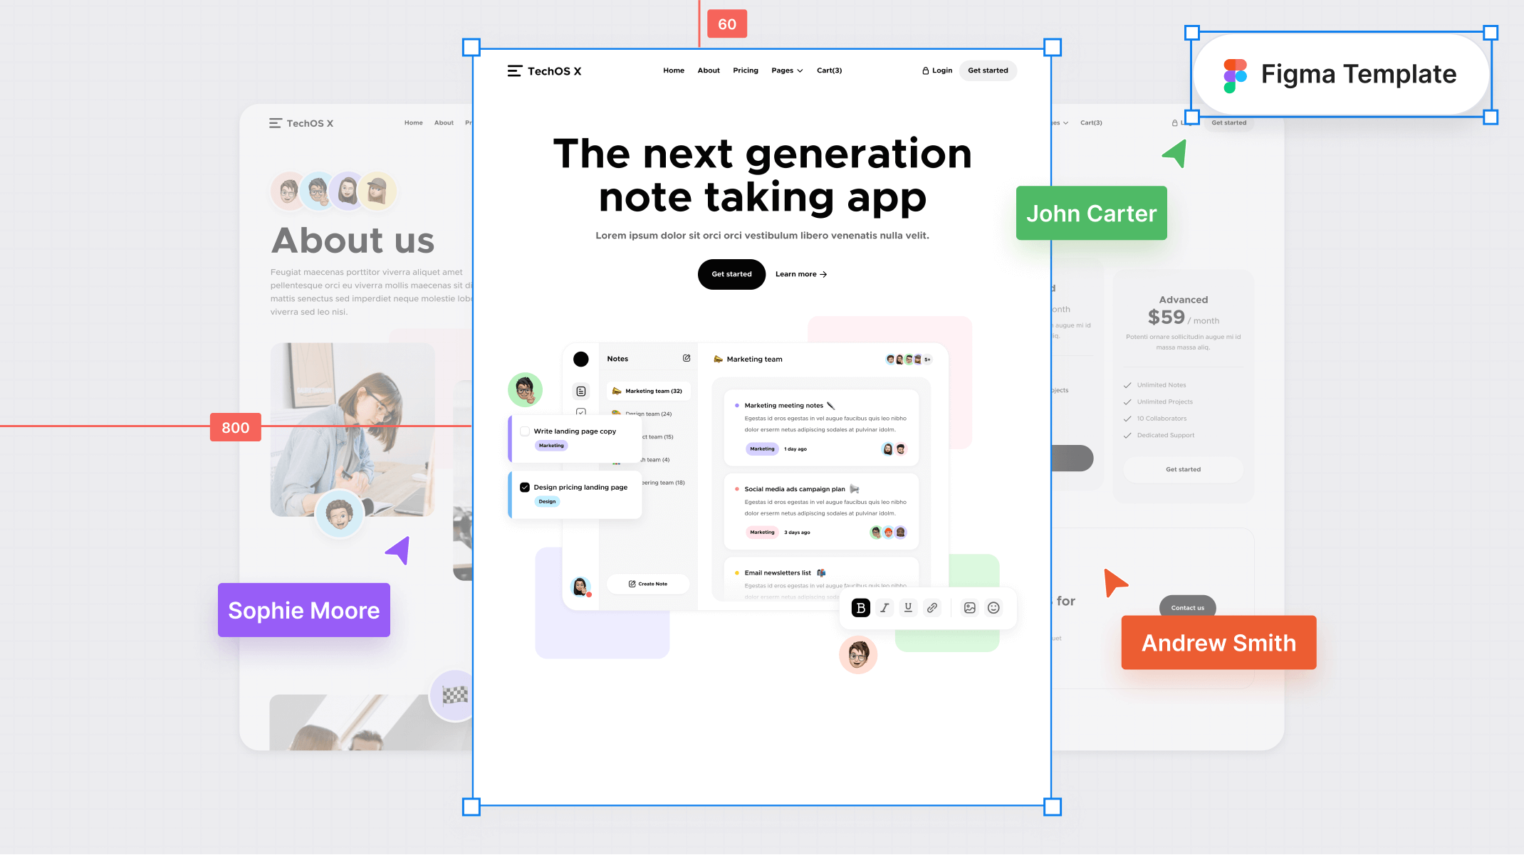
Task: Click the emoji picker icon
Action: pos(993,607)
